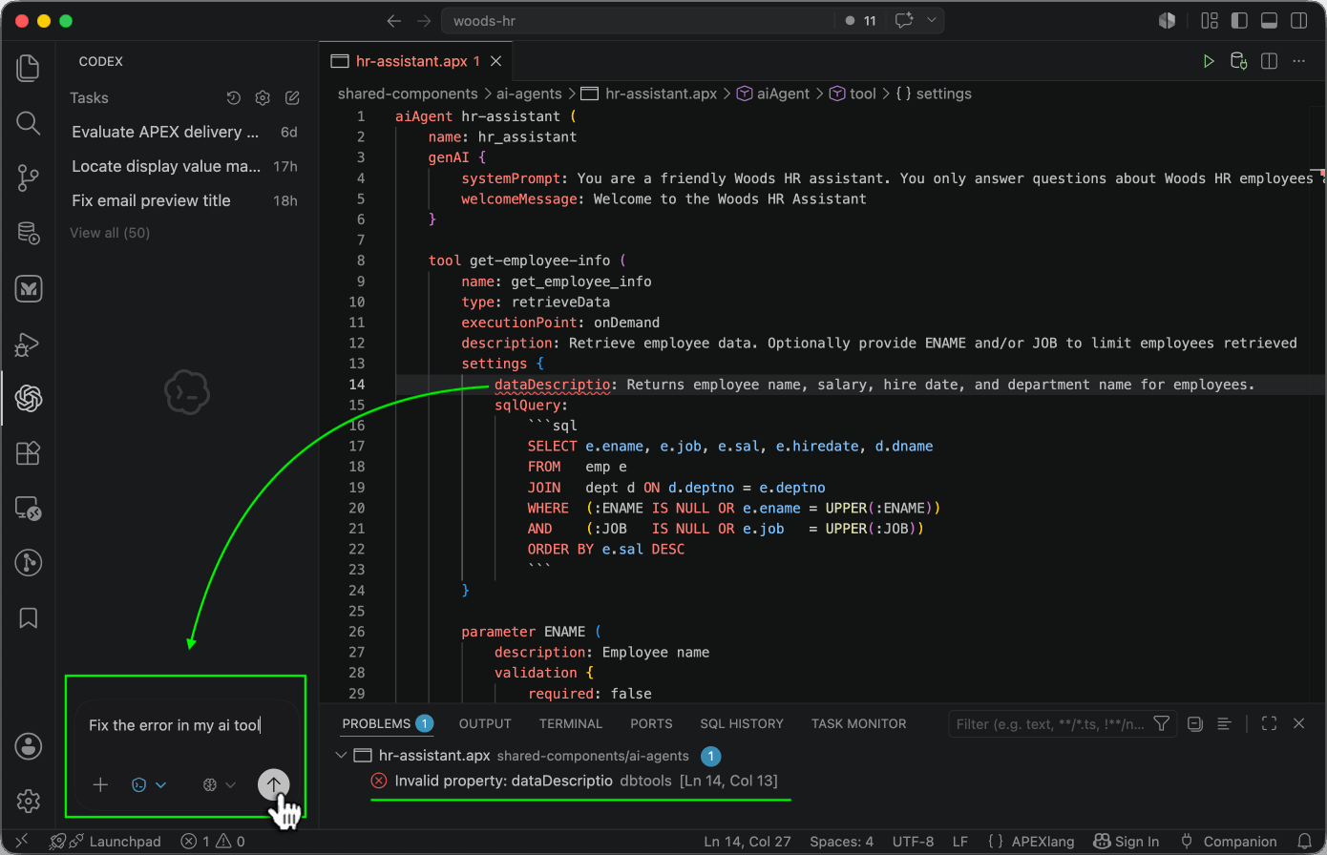
Task: Open Codex task history icon
Action: [233, 97]
